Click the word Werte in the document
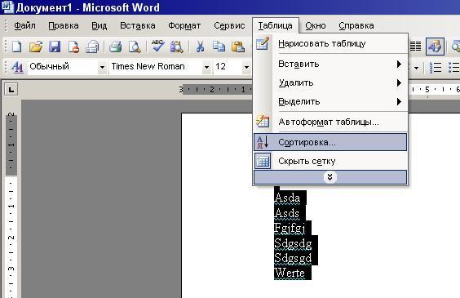Image resolution: width=460 pixels, height=298 pixels. click(290, 273)
